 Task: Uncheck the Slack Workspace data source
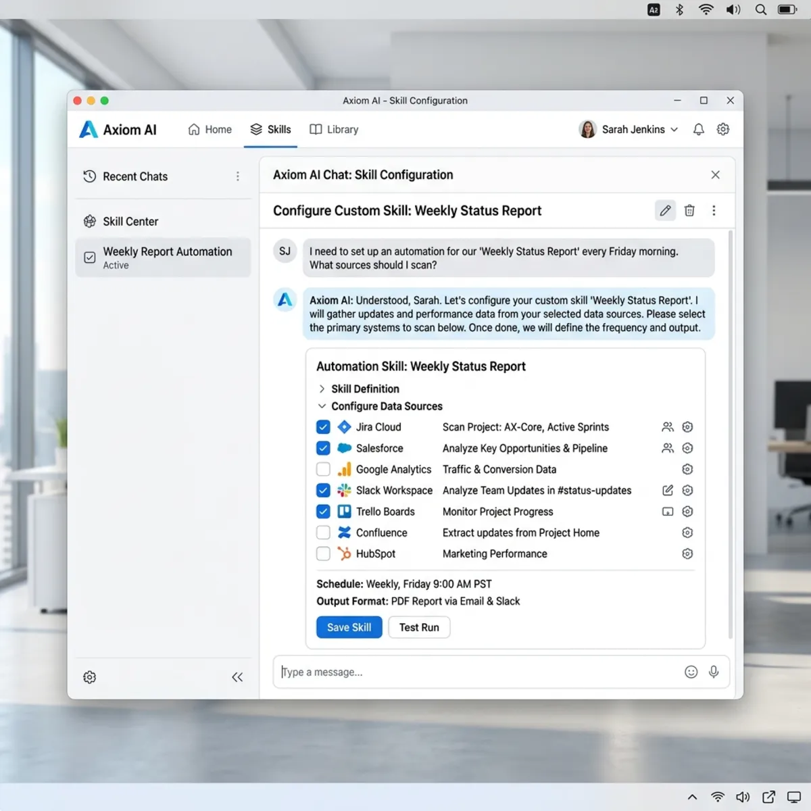[323, 490]
